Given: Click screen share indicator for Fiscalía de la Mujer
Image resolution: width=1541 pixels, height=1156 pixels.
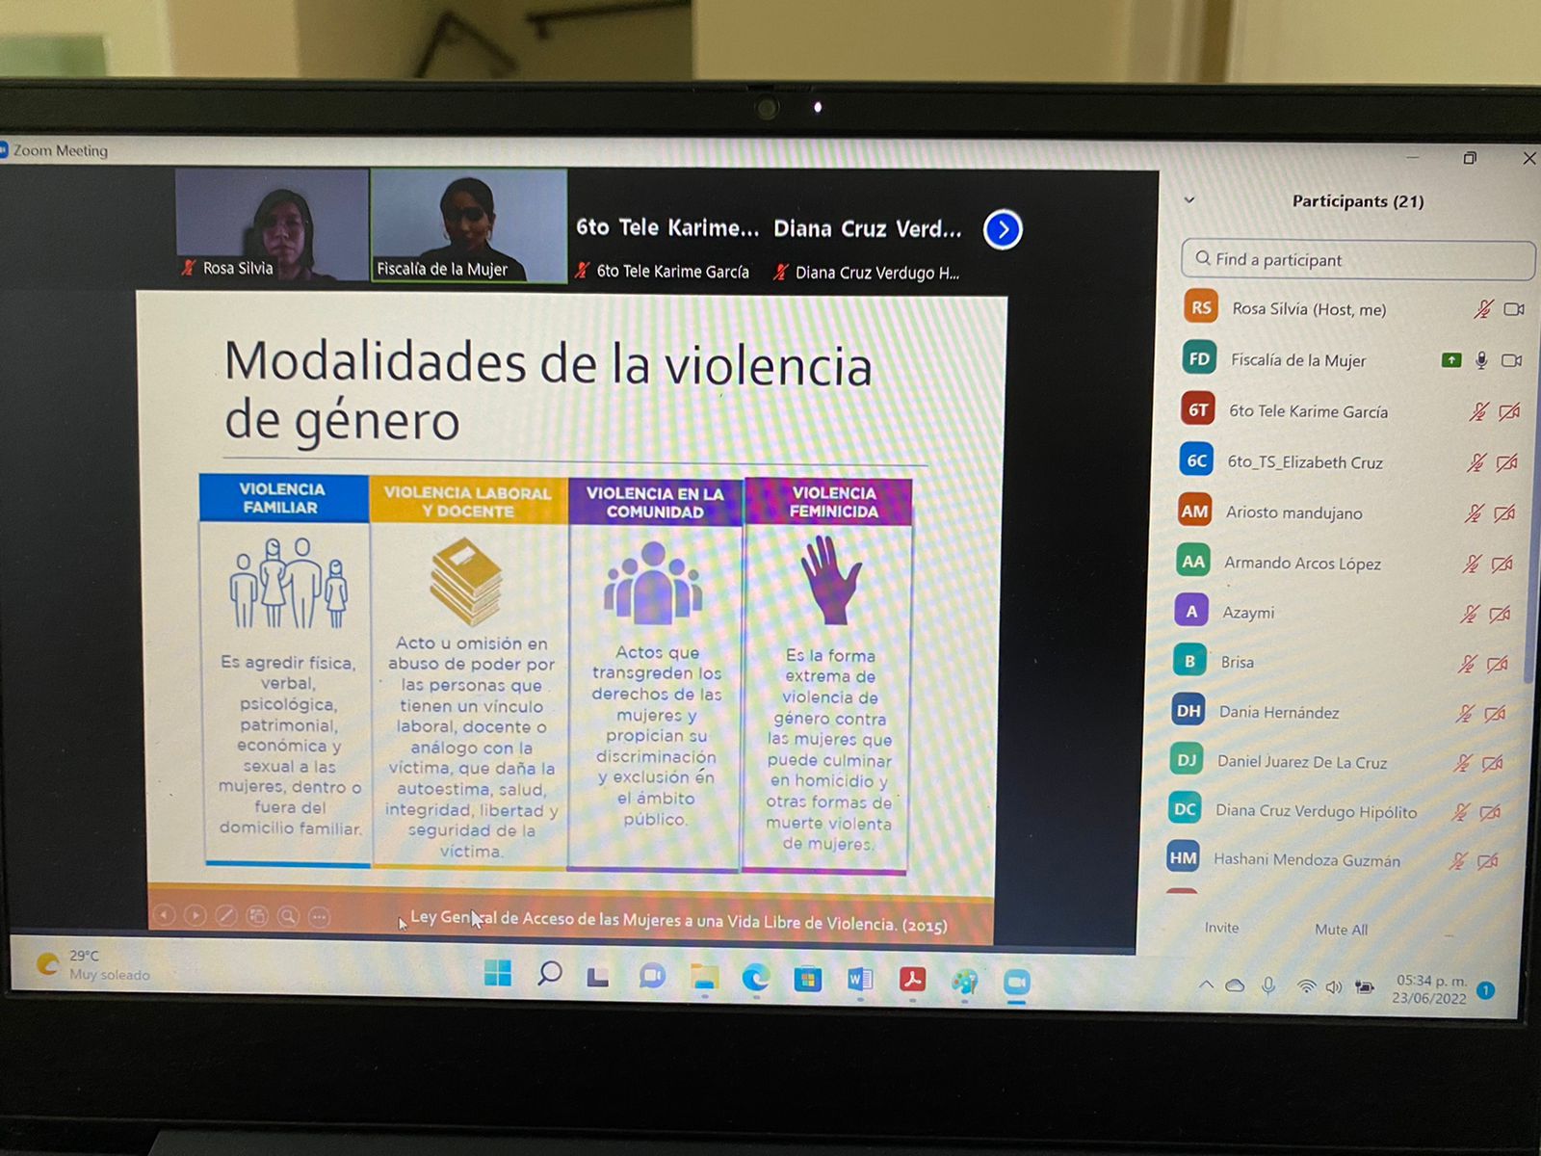Looking at the screenshot, I should click(x=1451, y=360).
